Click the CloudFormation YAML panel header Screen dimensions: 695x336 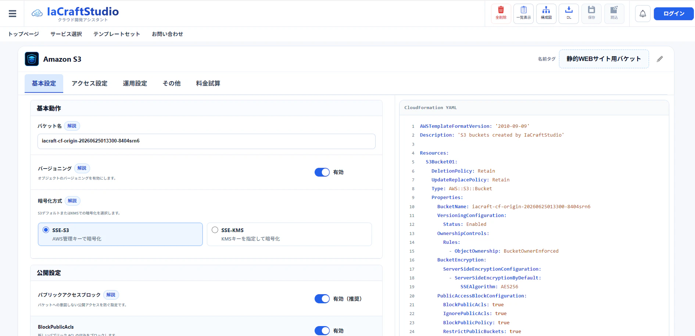[534, 108]
